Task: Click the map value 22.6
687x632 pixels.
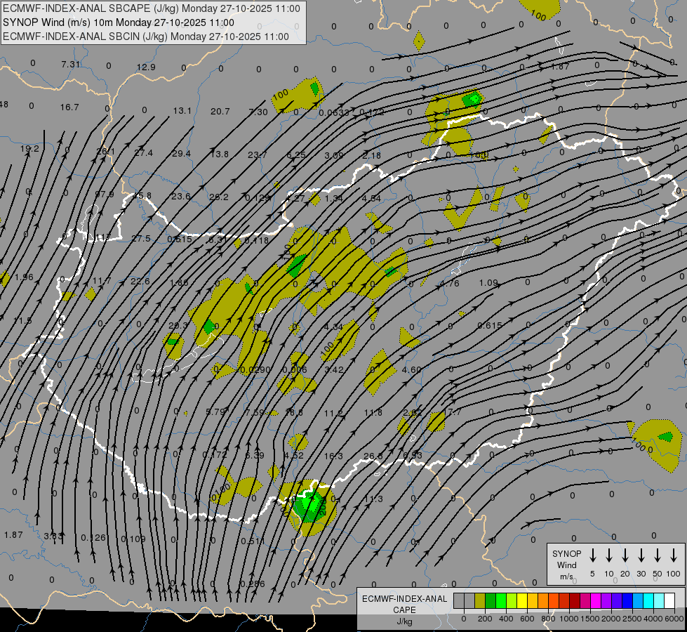Action: click(x=140, y=281)
